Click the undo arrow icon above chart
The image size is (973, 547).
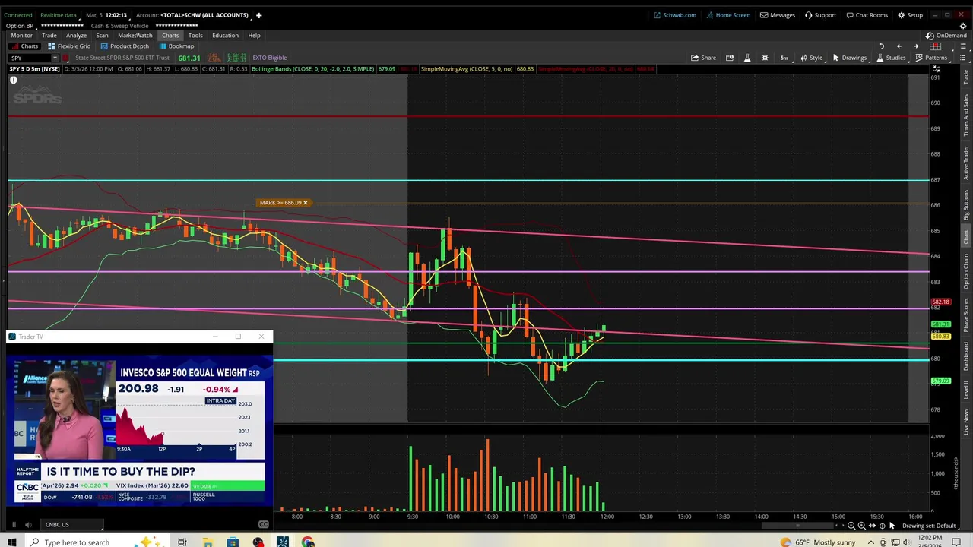(882, 46)
